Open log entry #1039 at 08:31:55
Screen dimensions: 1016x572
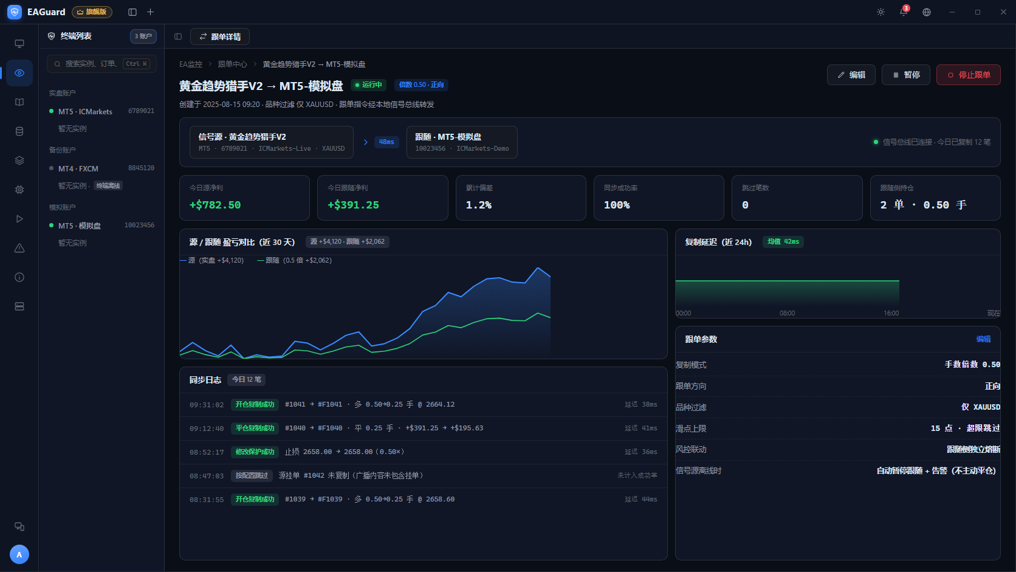(x=424, y=500)
